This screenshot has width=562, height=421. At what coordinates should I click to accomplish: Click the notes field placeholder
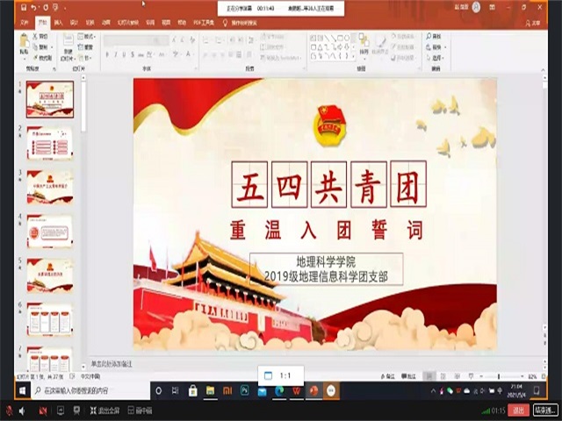112,364
